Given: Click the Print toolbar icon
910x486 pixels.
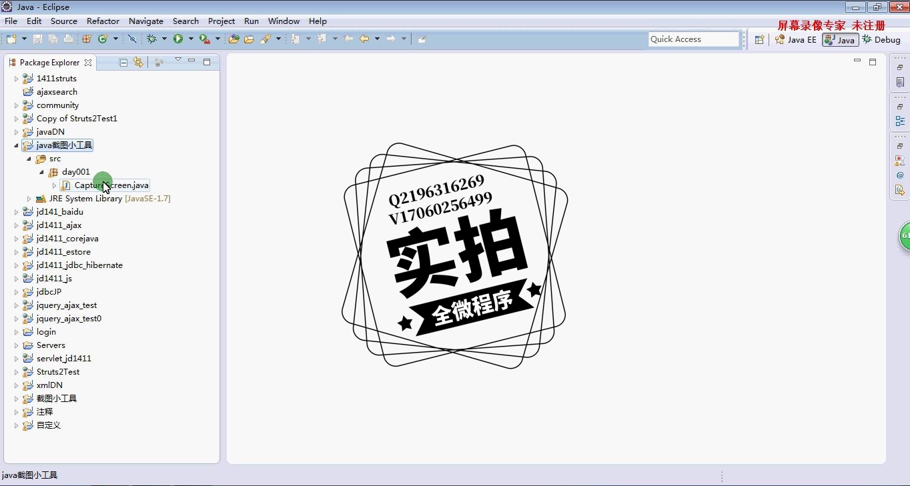Looking at the screenshot, I should click(x=68, y=39).
